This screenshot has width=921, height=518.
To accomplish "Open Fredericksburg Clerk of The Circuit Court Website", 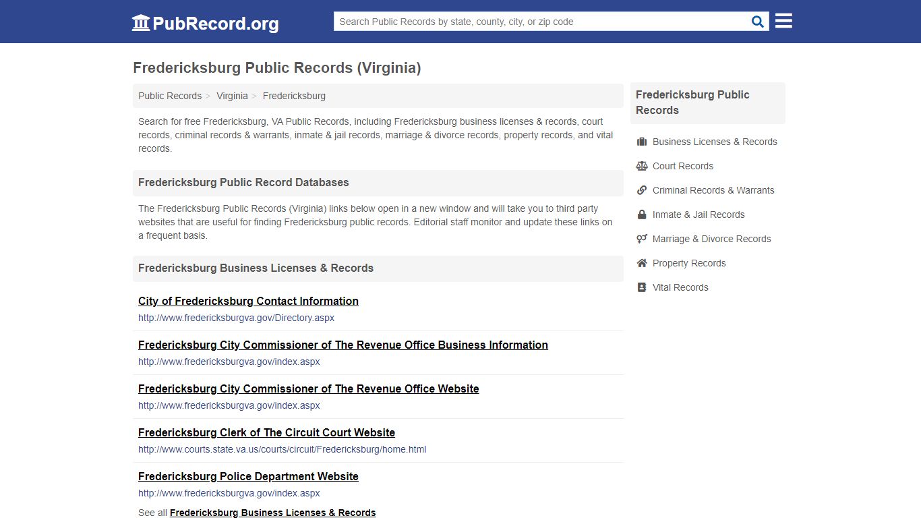I will click(x=266, y=432).
